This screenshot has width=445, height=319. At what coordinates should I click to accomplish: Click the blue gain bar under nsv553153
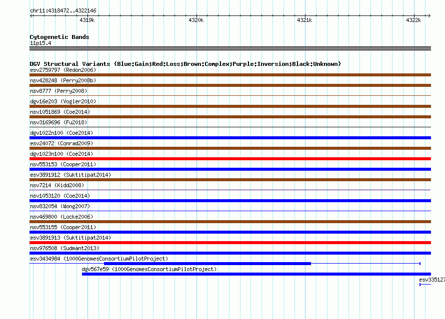230,169
